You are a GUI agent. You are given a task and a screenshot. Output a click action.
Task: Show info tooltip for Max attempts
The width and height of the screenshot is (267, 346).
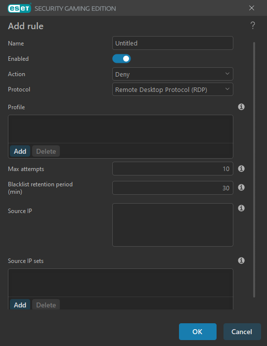tap(241, 169)
